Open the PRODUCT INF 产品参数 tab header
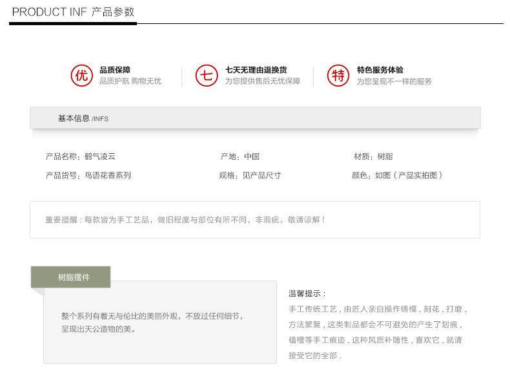 tap(73, 12)
